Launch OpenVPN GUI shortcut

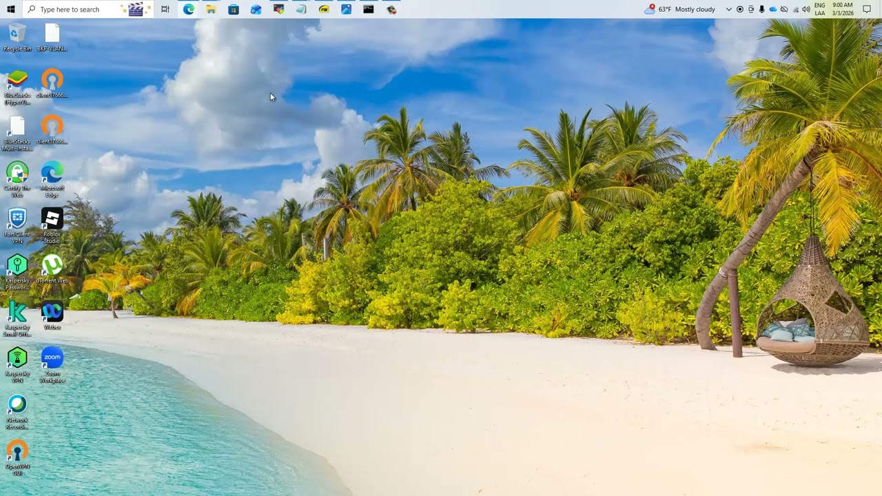pos(17,458)
